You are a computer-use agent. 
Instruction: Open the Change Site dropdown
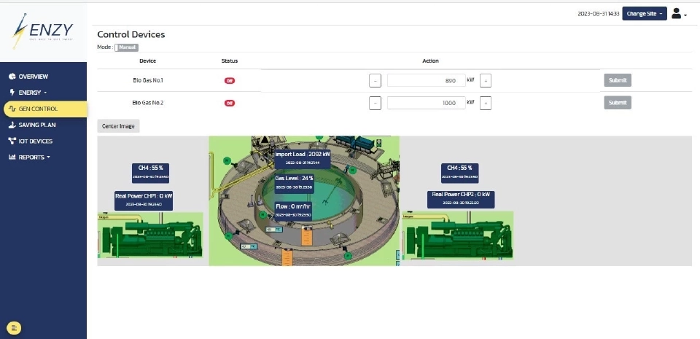(645, 13)
